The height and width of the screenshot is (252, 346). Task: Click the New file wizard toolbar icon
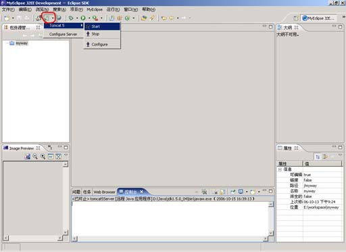click(x=7, y=18)
